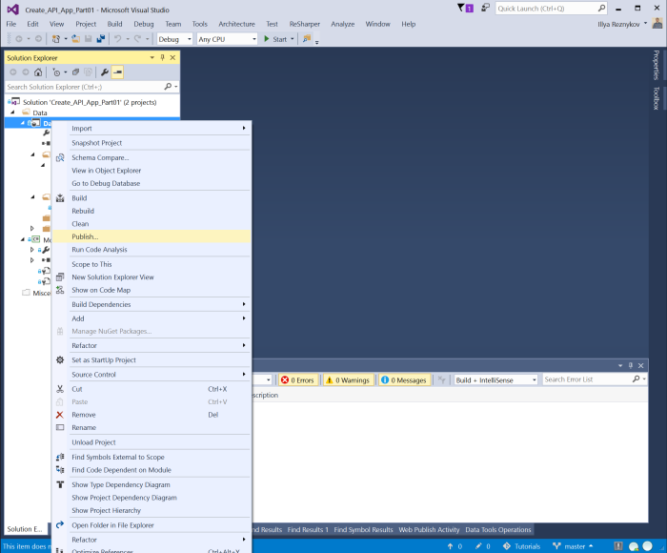
Task: Click the feedback icon beside Quick Launch
Action: [x=485, y=8]
